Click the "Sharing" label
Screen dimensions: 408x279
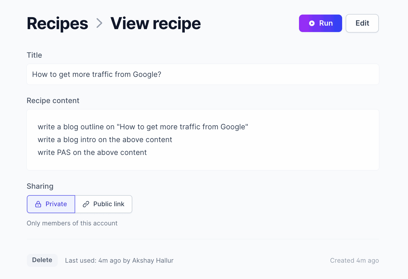(x=40, y=186)
